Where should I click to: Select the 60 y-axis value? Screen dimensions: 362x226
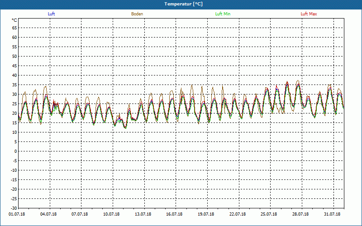(14, 38)
